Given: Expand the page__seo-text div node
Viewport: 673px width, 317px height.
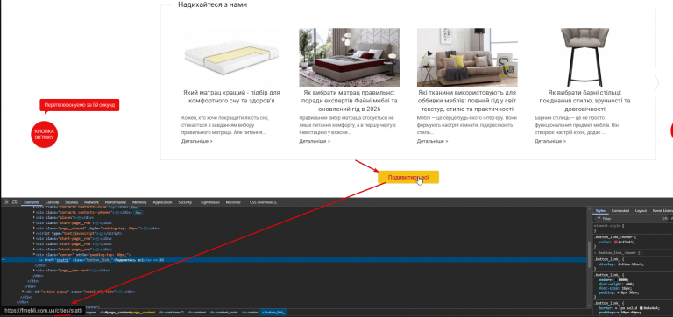Looking at the screenshot, I should click(x=34, y=271).
